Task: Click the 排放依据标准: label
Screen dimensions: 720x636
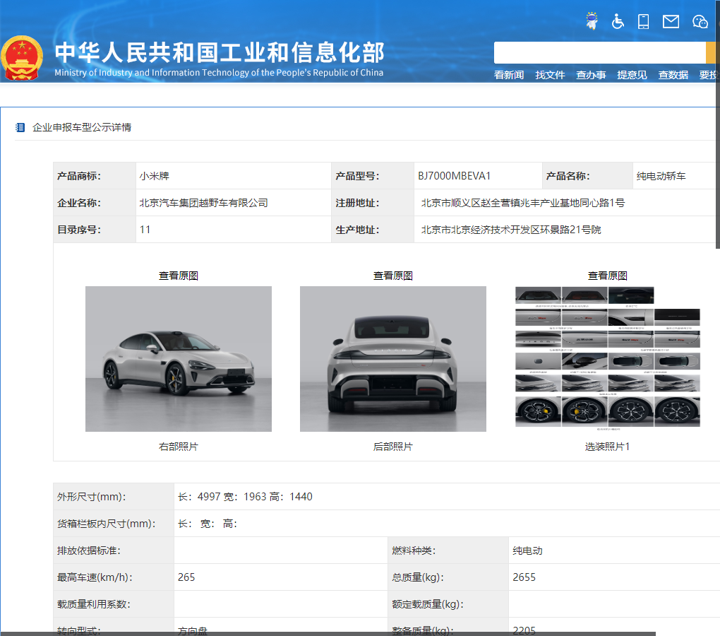Action: pos(89,550)
